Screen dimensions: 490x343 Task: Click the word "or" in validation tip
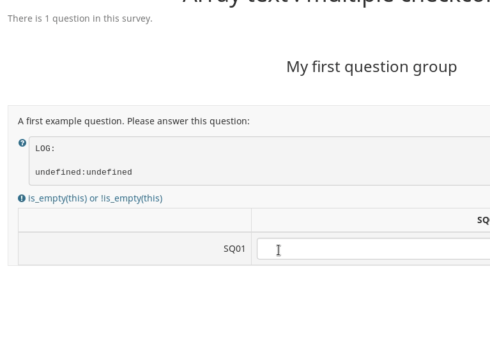94,198
